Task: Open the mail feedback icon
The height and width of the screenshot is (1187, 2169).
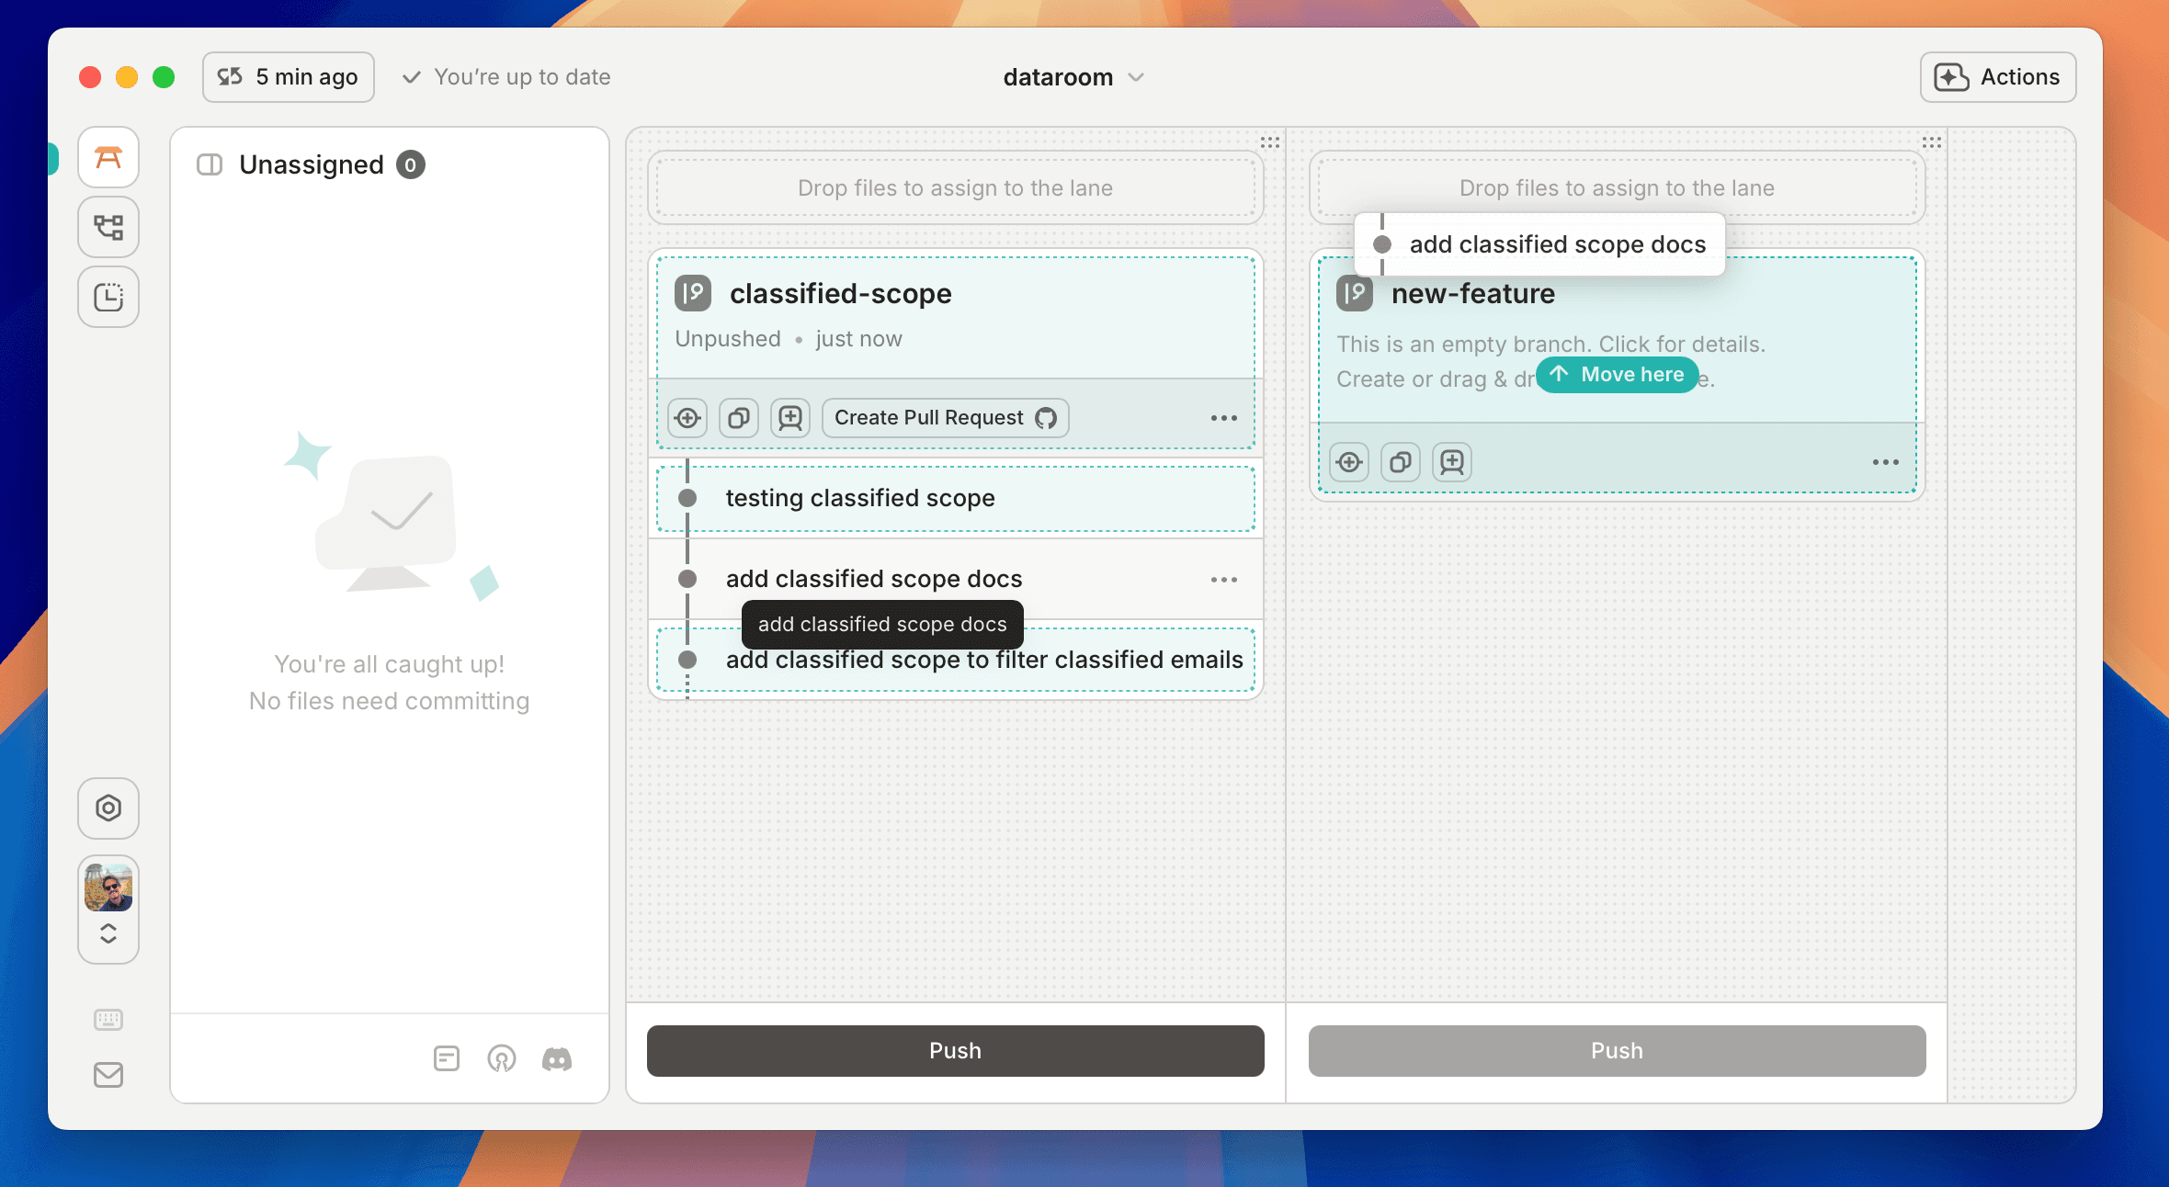Action: tap(108, 1075)
